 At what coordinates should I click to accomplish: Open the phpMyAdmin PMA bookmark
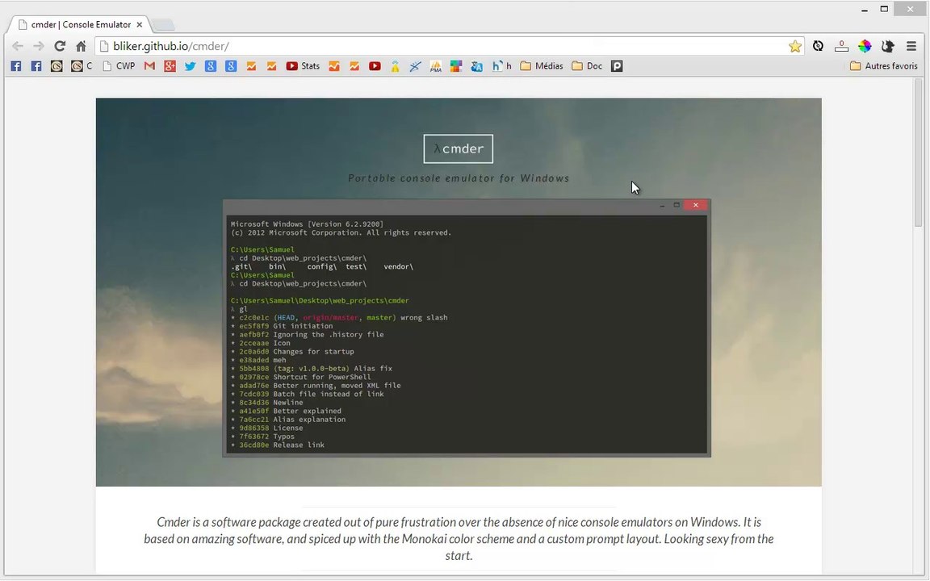436,66
